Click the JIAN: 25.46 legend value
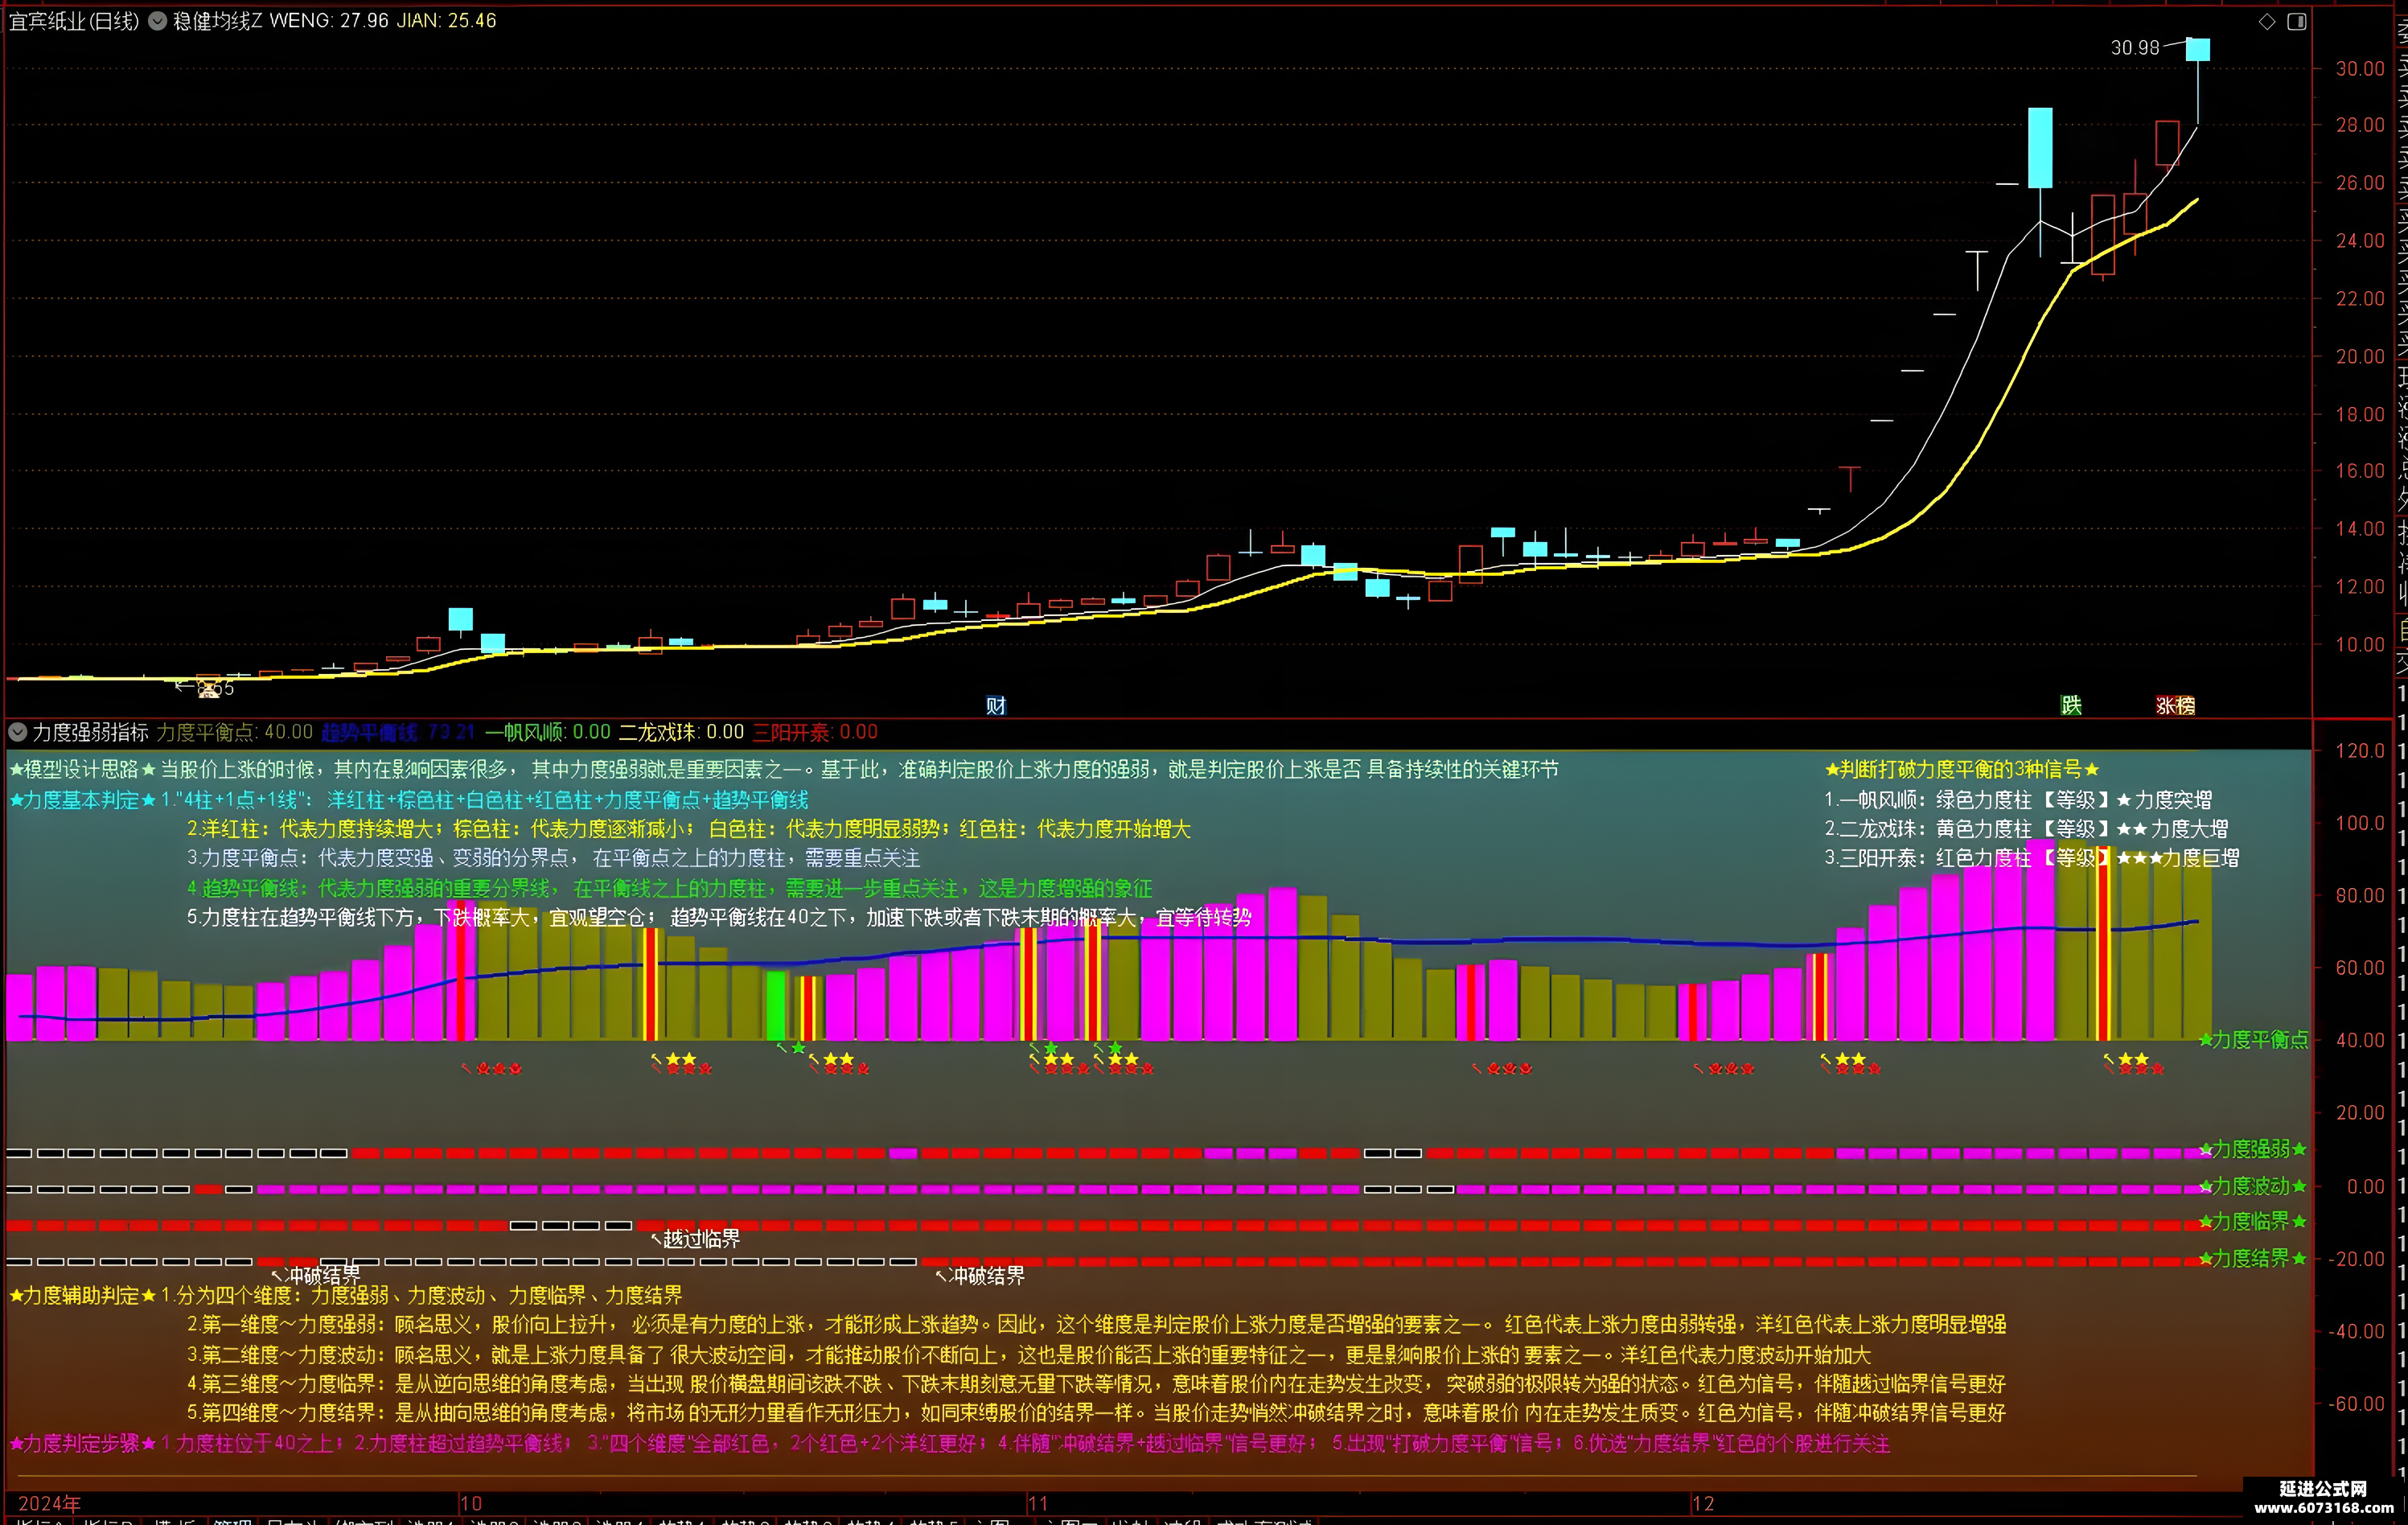 click(447, 21)
